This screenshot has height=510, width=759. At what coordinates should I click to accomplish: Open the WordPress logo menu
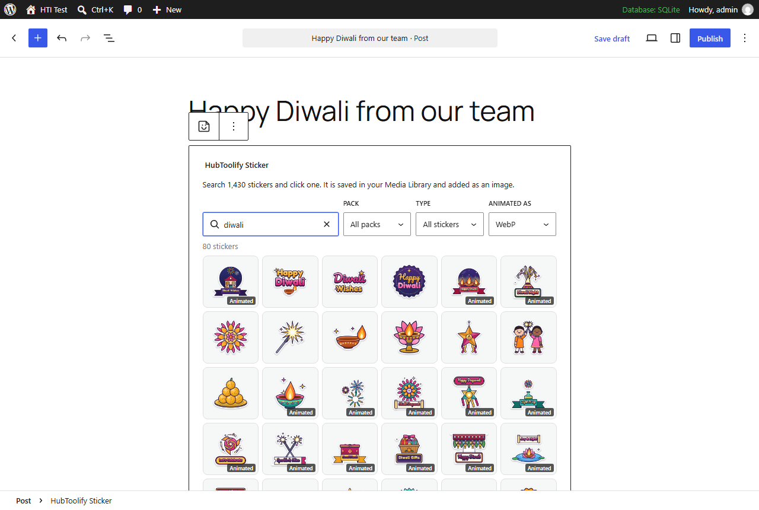coord(10,9)
